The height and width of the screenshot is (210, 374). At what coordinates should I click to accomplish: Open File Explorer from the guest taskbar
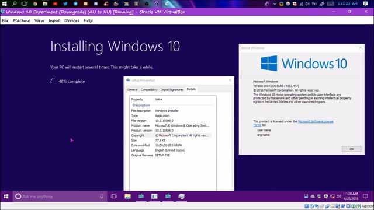coord(127,197)
